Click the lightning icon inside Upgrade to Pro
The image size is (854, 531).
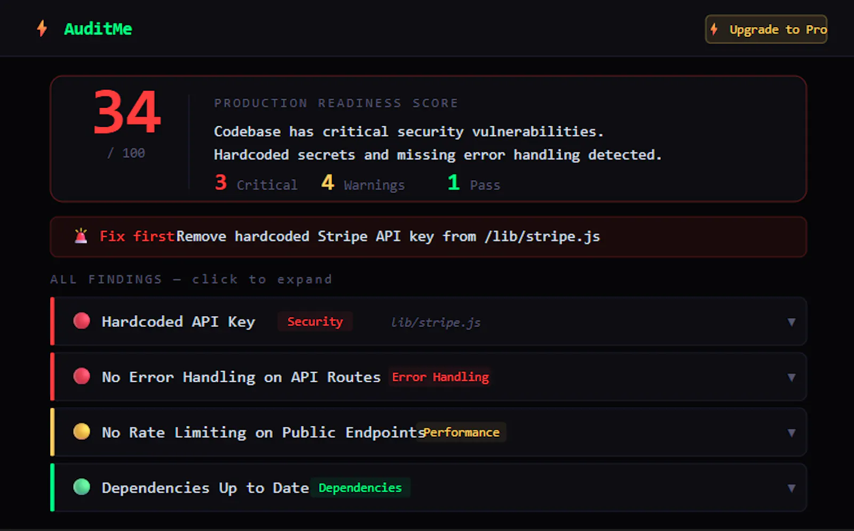[x=714, y=29]
